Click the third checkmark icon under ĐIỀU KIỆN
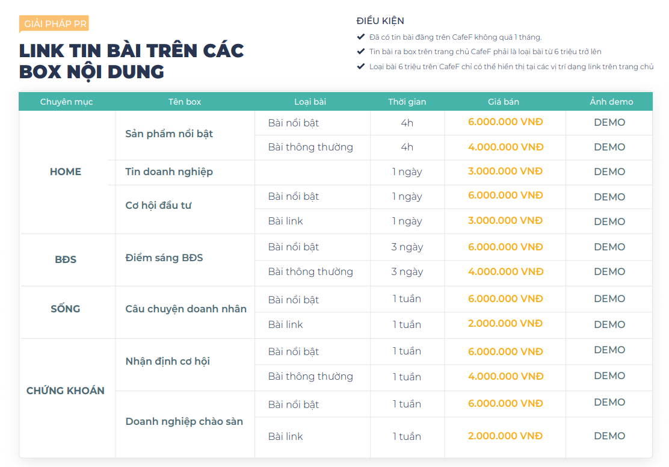 pos(361,66)
